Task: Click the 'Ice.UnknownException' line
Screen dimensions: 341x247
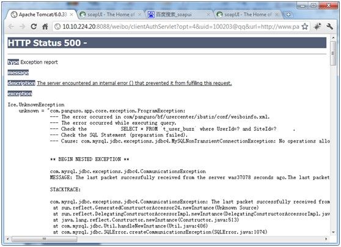Action: click(36, 105)
